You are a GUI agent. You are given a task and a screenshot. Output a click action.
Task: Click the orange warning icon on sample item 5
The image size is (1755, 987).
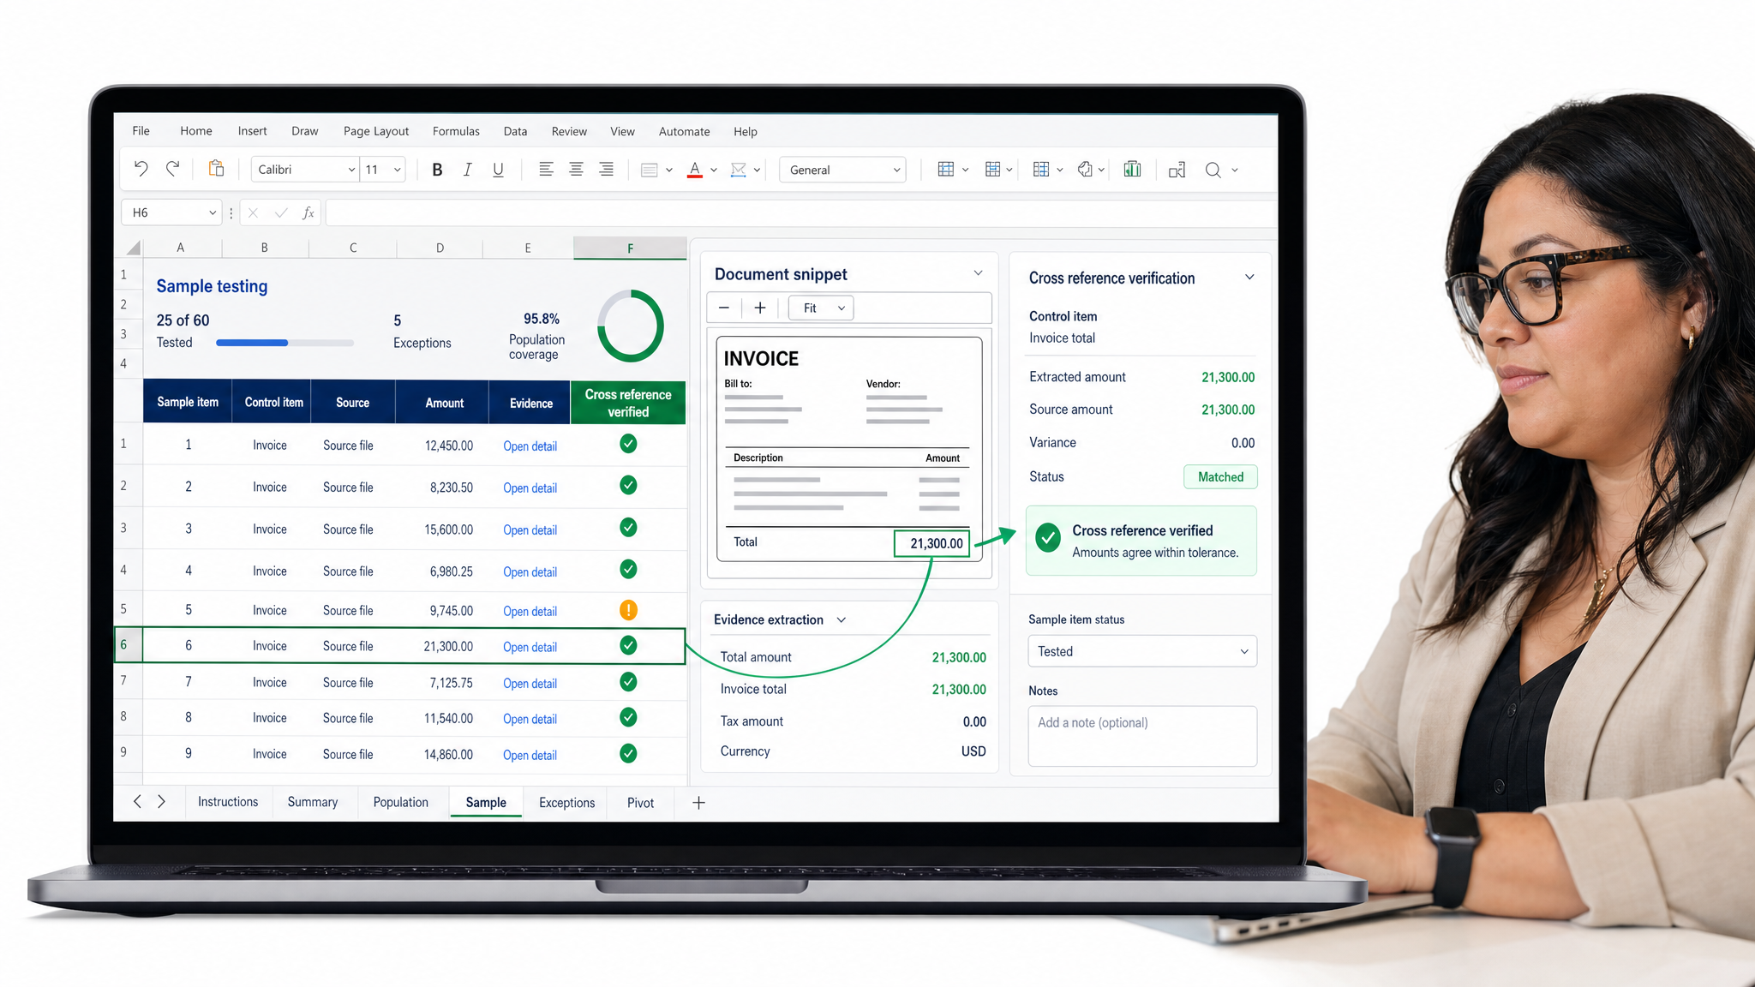[x=628, y=610]
